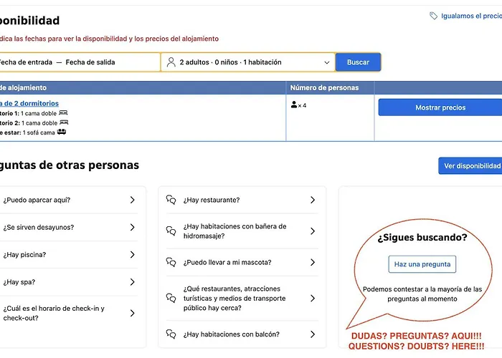This screenshot has height=358, width=502.
Task: Click Haz una pregunta button
Action: coord(422,264)
